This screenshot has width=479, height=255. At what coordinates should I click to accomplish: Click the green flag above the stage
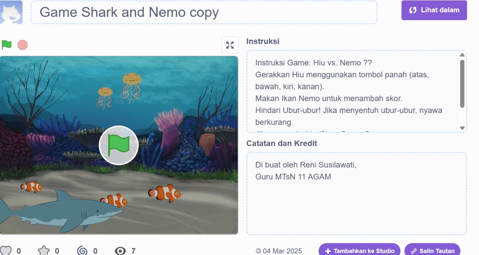pos(6,45)
